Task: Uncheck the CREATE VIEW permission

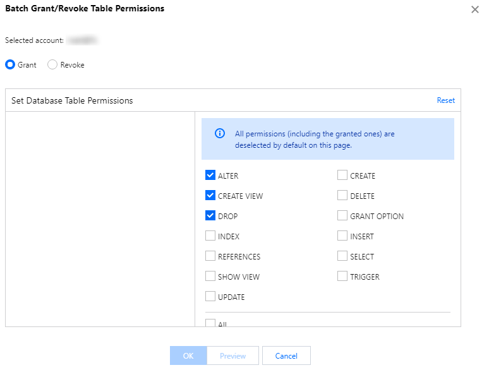Action: pos(210,196)
